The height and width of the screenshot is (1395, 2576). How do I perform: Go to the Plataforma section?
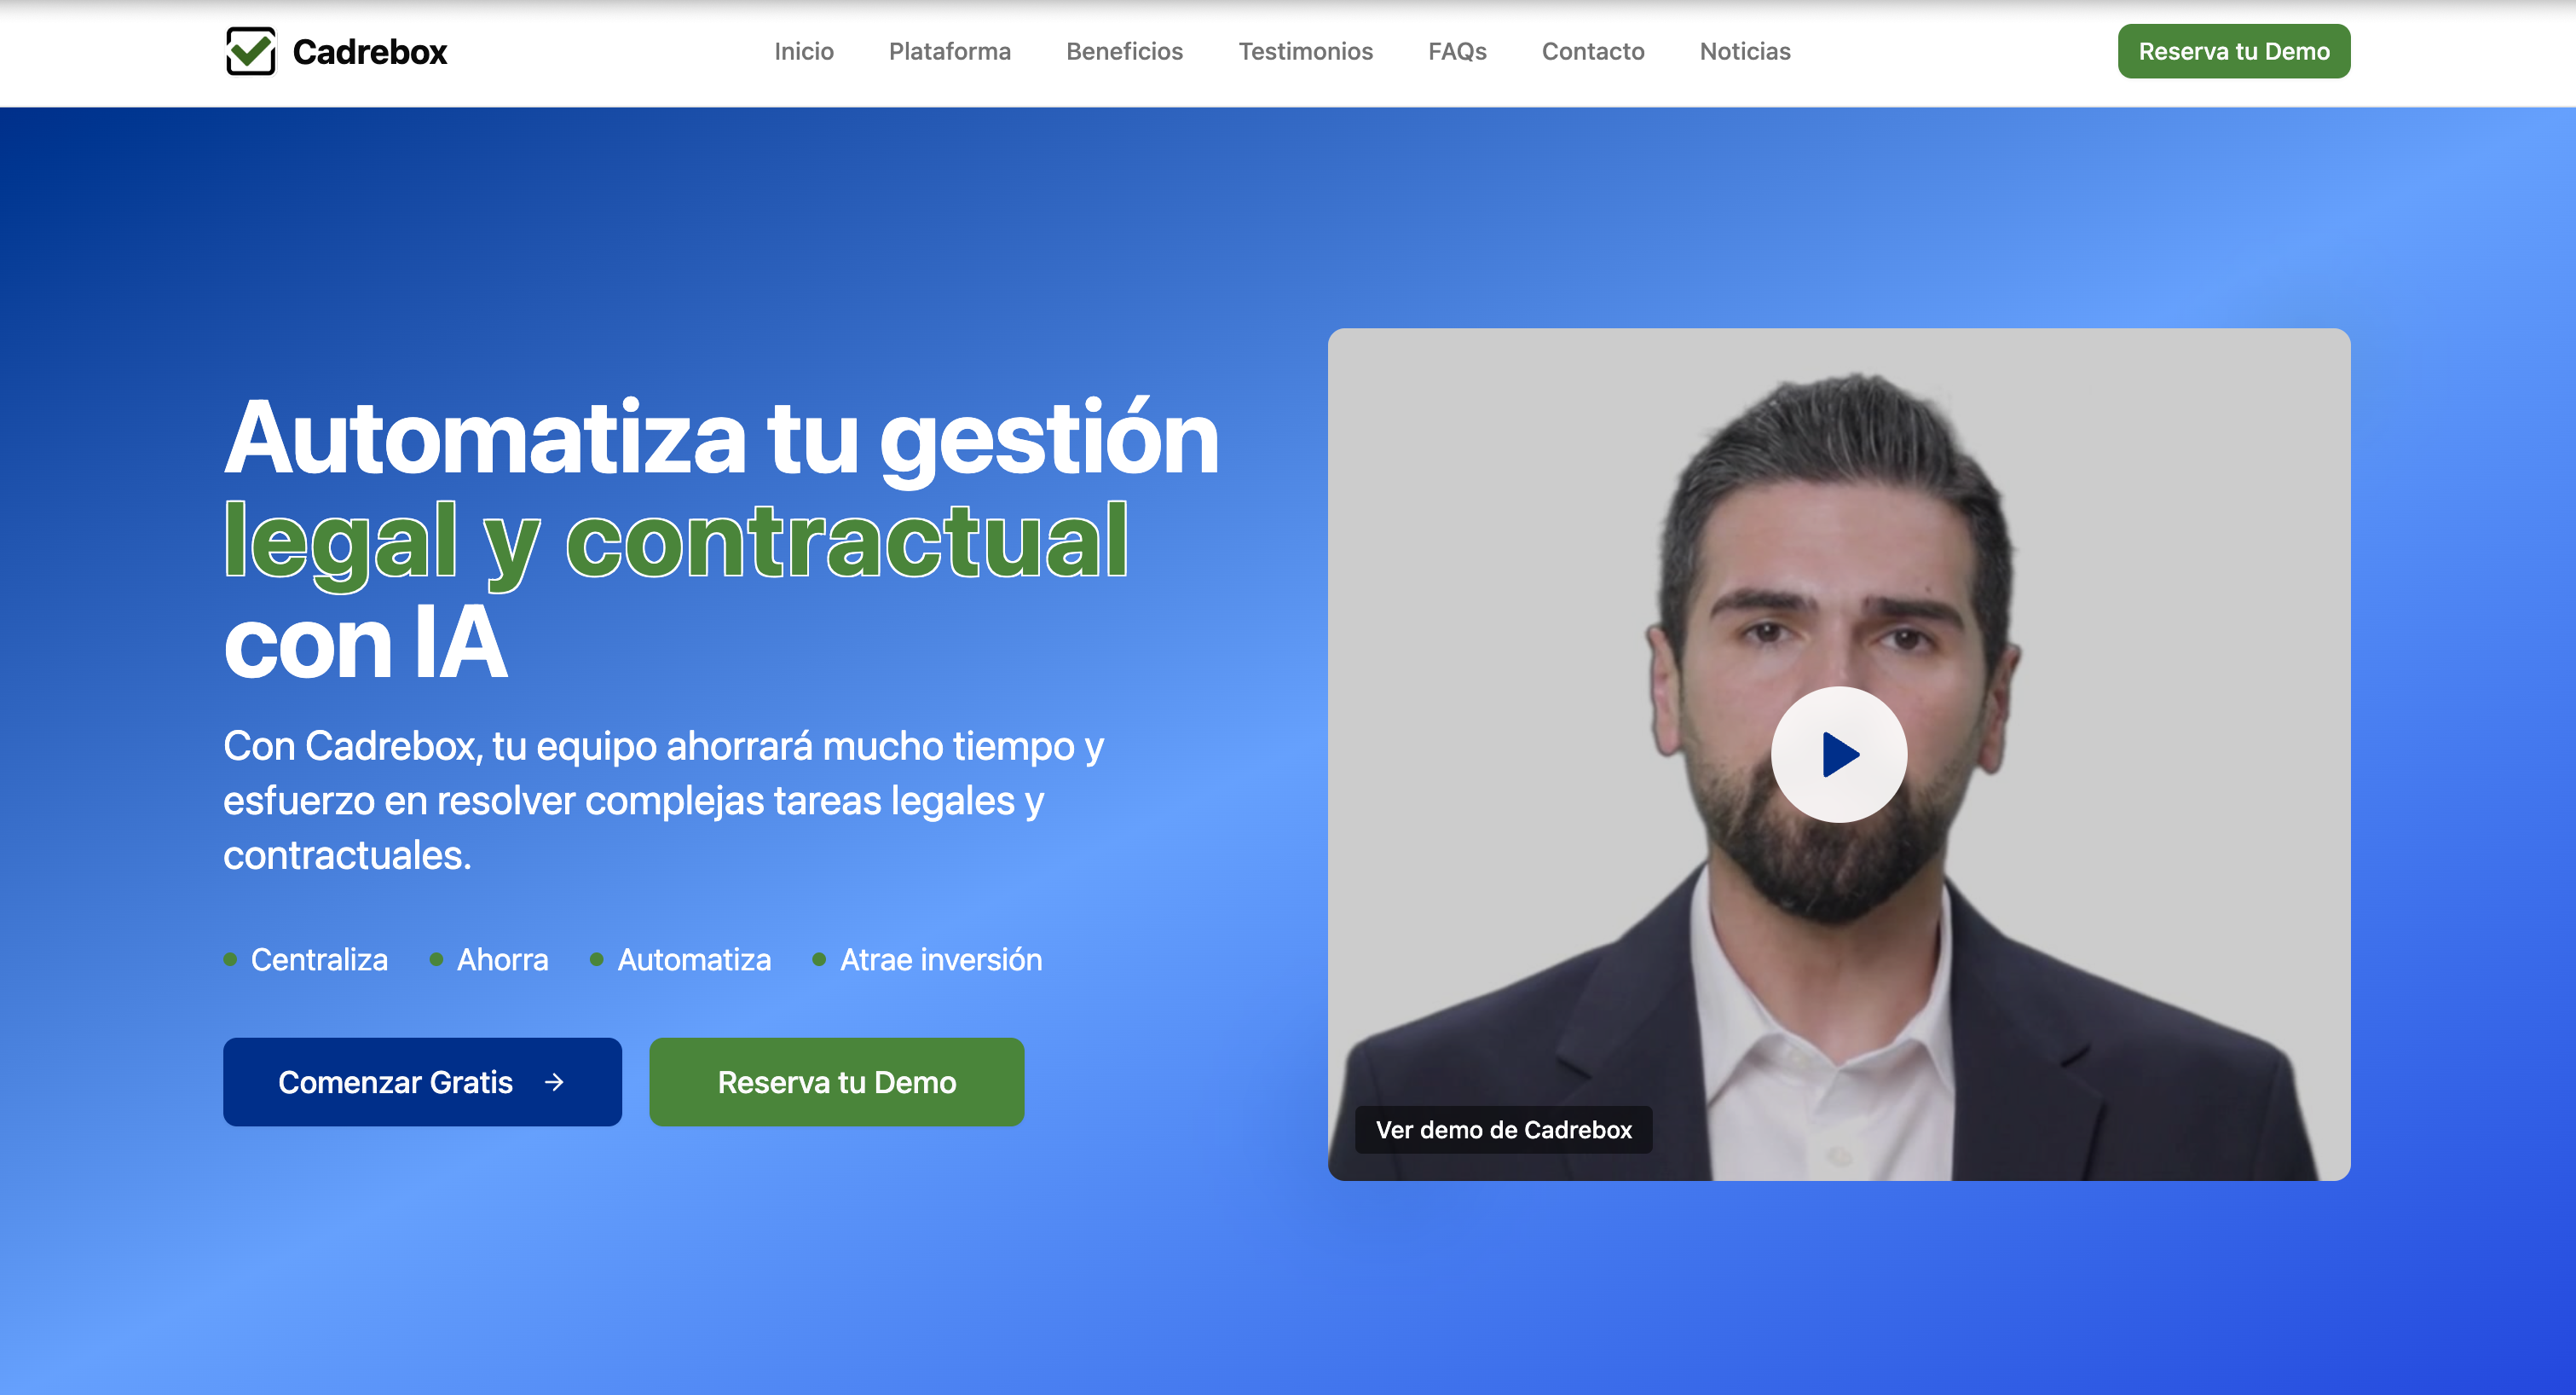coord(949,51)
